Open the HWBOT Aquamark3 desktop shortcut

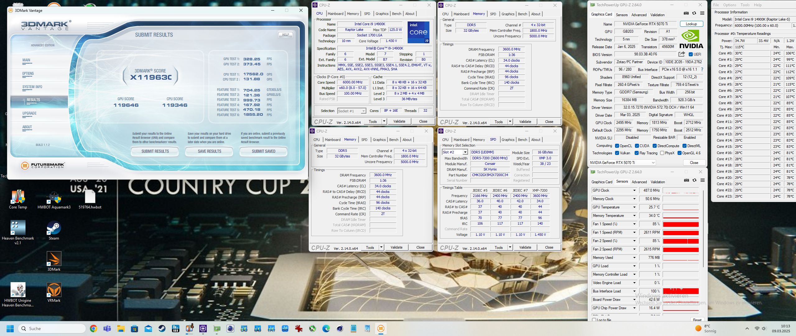click(54, 199)
